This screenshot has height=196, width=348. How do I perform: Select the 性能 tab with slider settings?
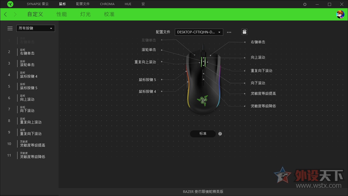(62, 14)
